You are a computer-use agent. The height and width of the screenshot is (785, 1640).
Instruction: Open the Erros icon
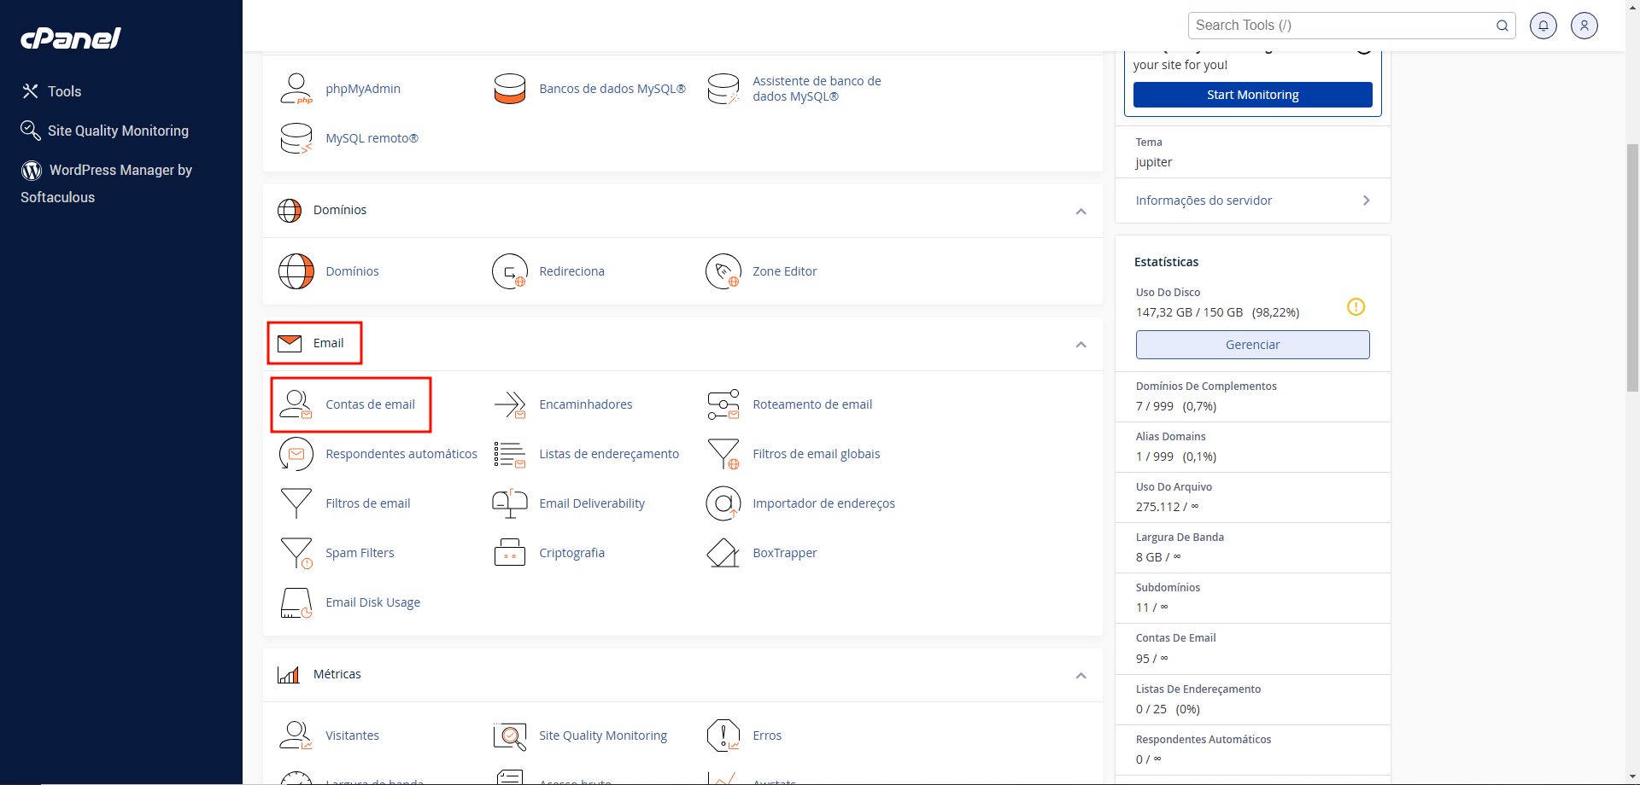[723, 736]
